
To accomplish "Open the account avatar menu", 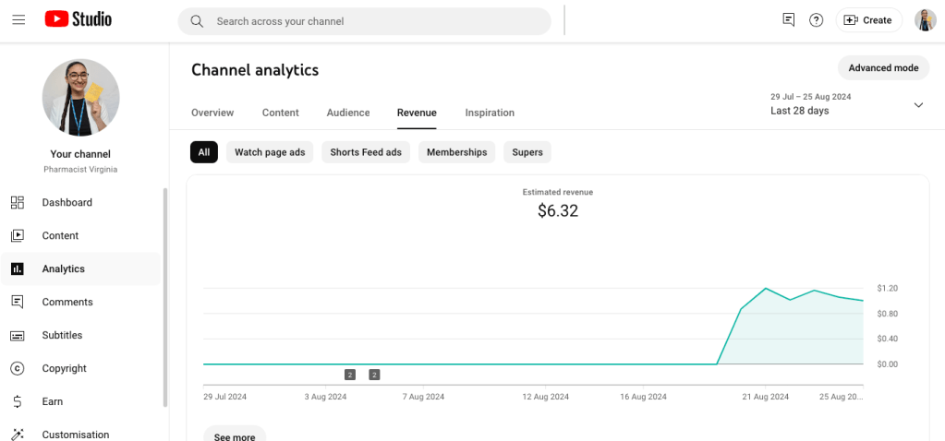I will 925,20.
